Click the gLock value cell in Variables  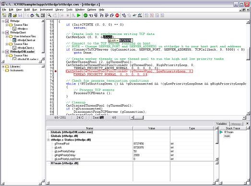[151, 148]
